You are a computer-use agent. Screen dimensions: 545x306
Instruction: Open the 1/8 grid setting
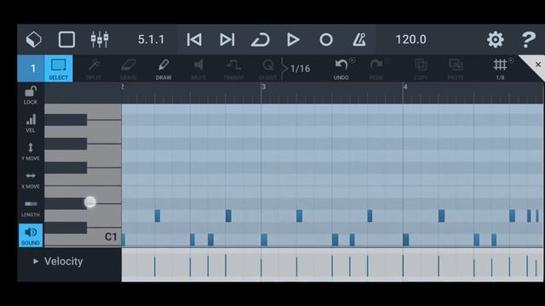500,70
